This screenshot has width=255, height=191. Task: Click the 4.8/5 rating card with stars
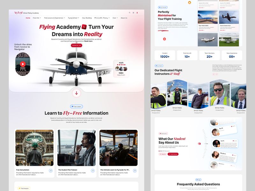click(121, 69)
